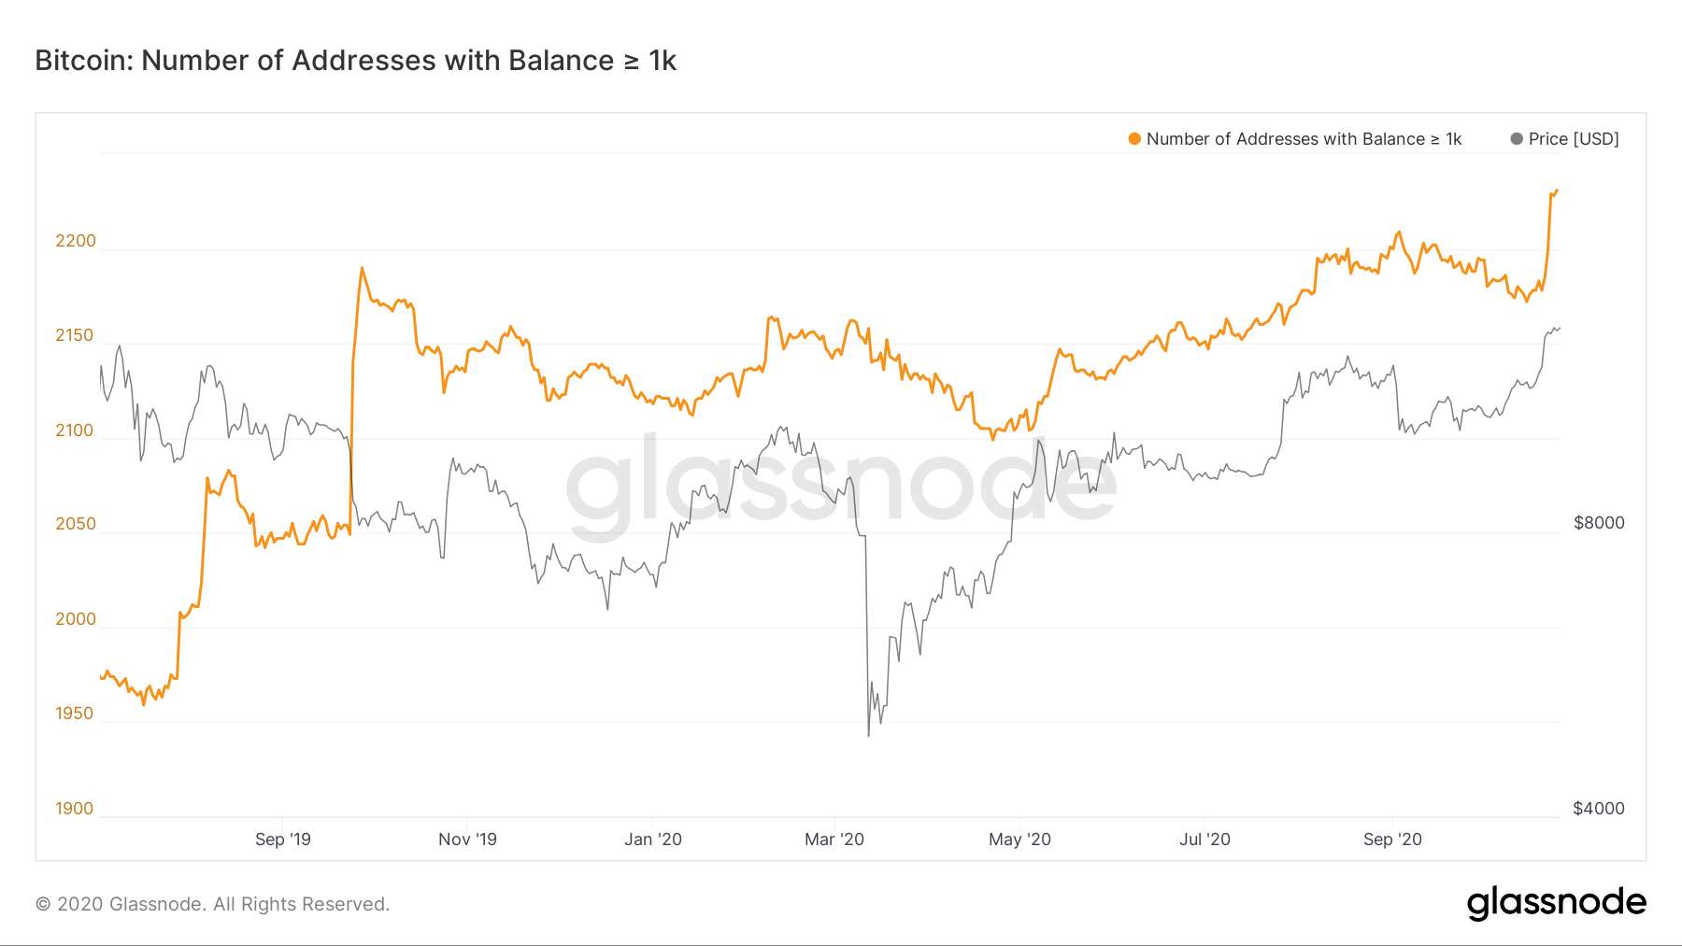Click the $8000 price axis label

(x=1599, y=523)
